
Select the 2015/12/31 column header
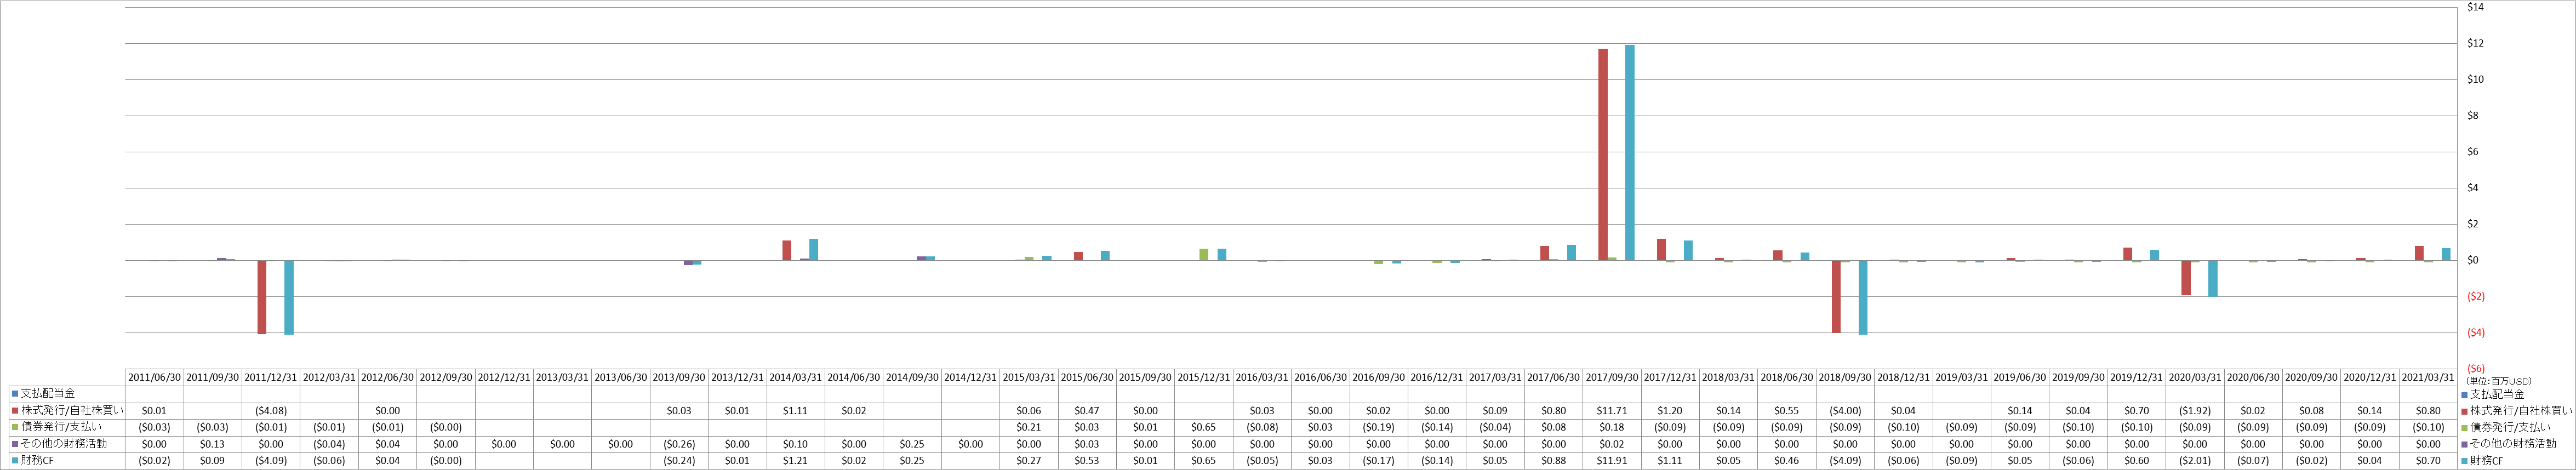pyautogui.click(x=1204, y=378)
